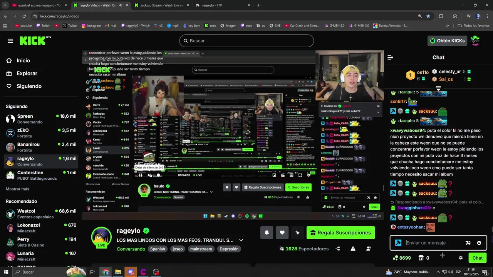Open the hamburger menu beside Kick logo
This screenshot has width=493, height=277.
[10, 41]
